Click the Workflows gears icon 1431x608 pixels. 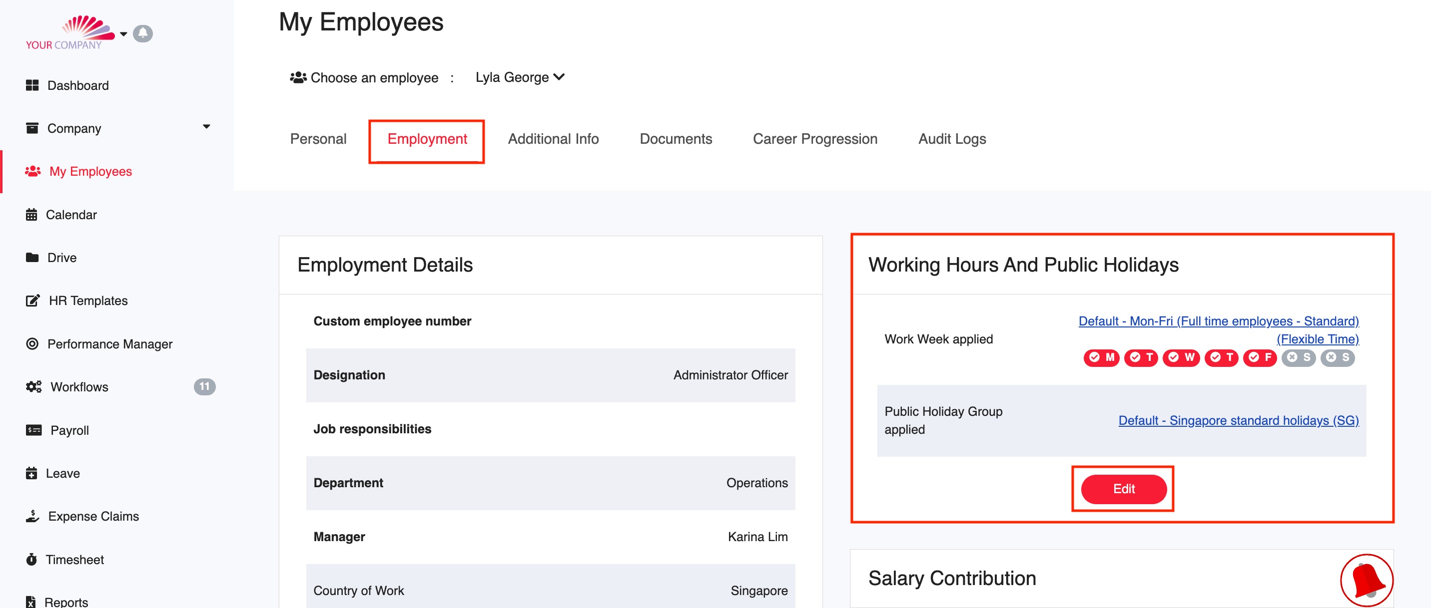pyautogui.click(x=34, y=387)
